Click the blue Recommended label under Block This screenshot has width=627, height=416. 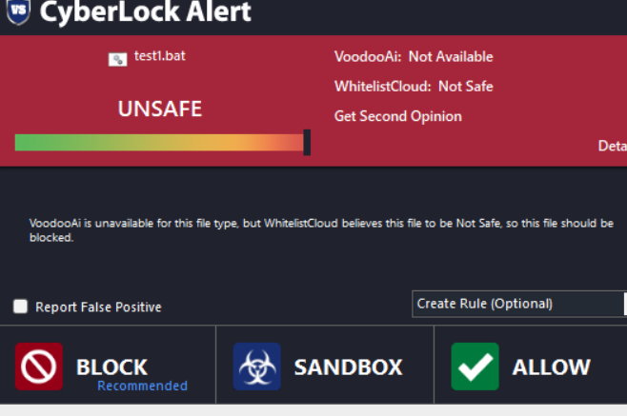click(x=142, y=386)
